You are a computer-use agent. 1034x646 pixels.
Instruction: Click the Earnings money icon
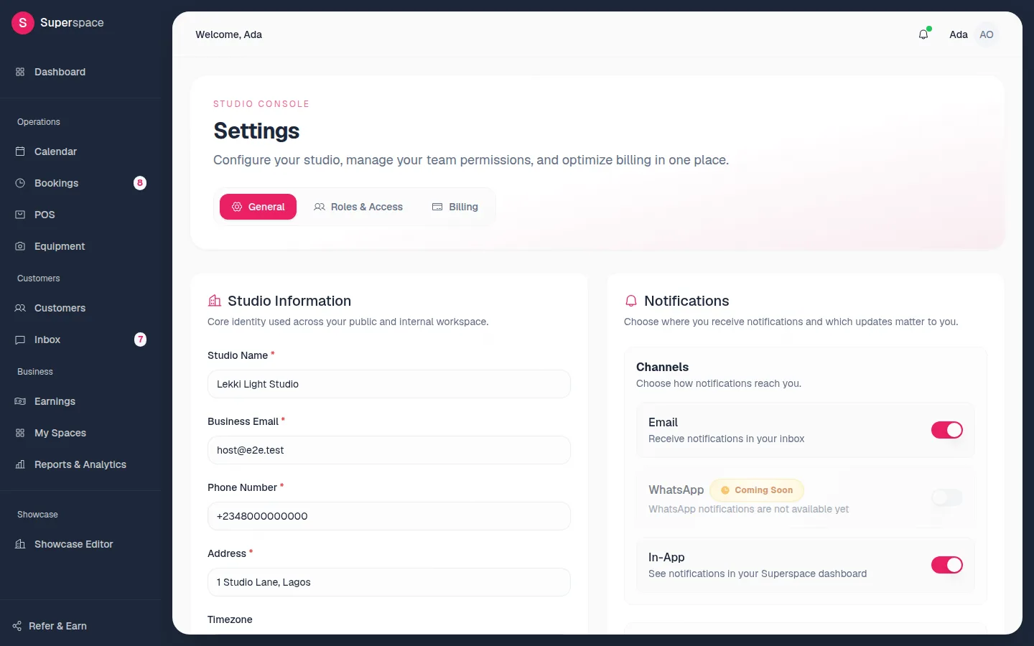20,401
